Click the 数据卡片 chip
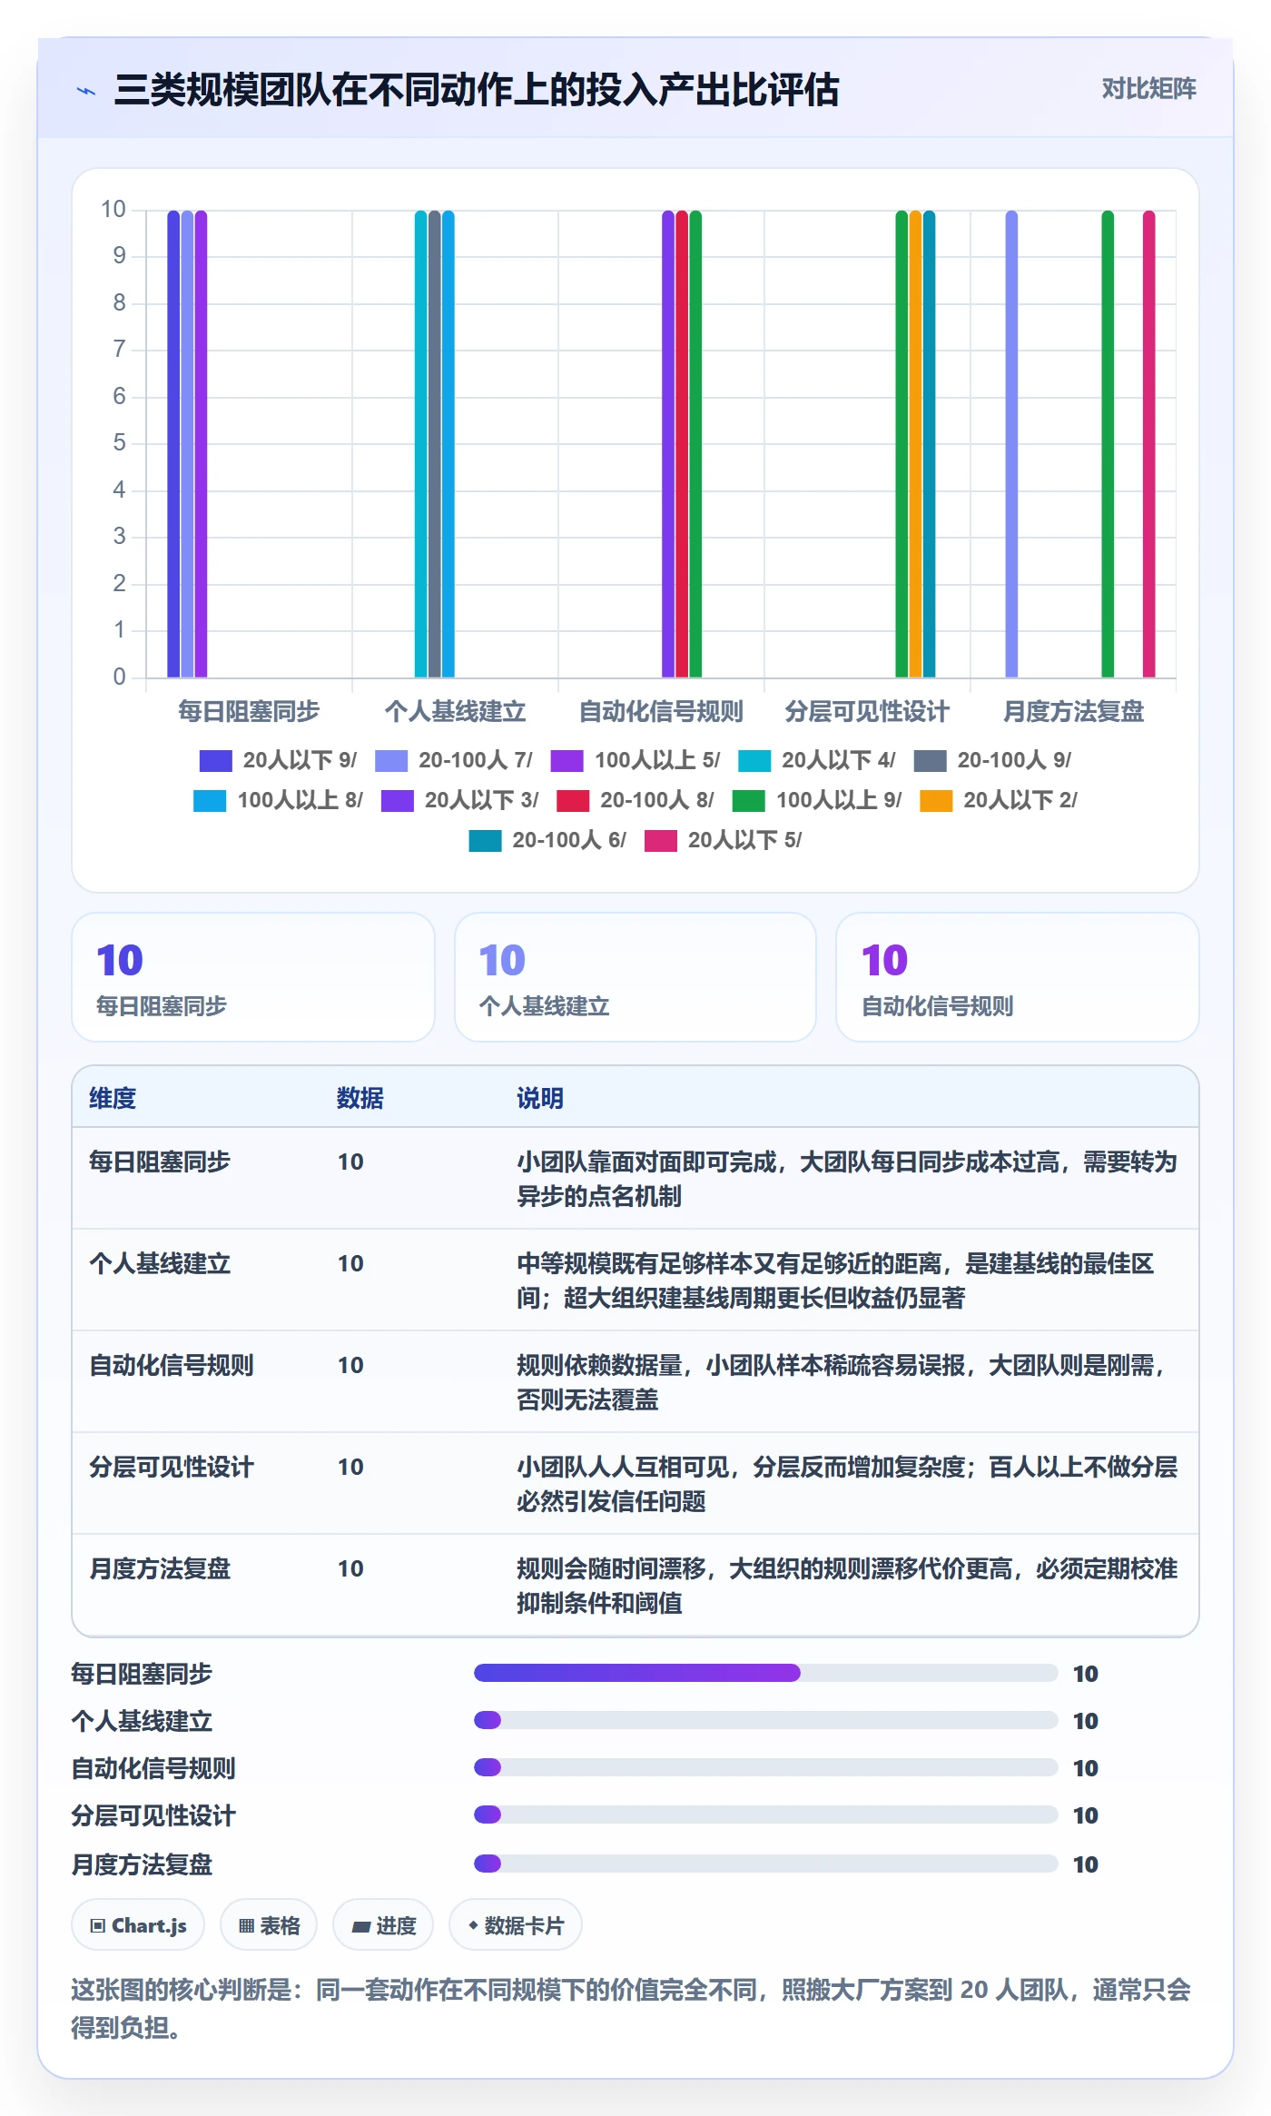 (516, 1925)
